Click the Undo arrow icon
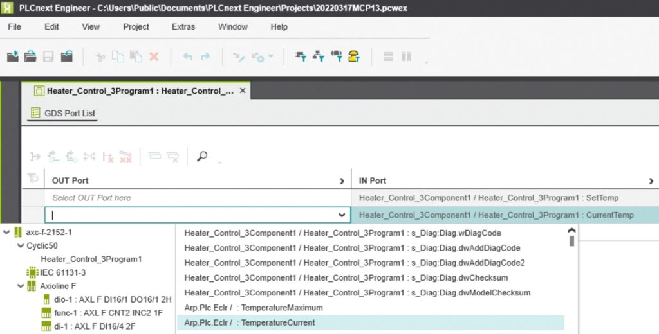The width and height of the screenshot is (659, 334). pos(187,57)
